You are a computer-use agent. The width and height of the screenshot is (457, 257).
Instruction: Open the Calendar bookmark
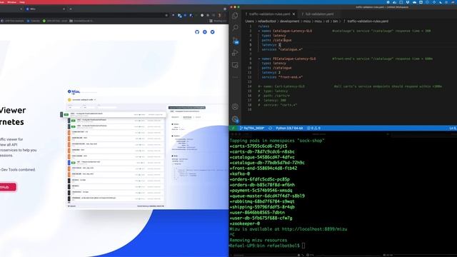[34, 21]
